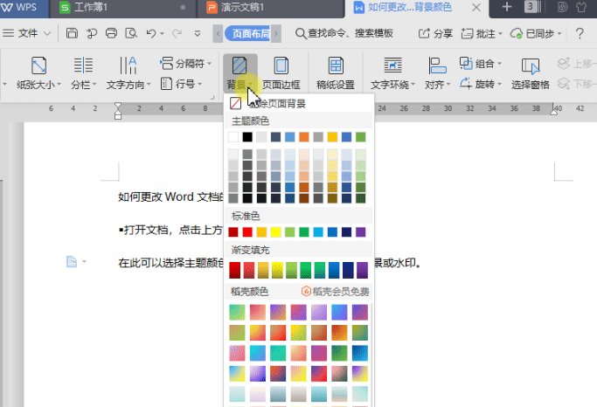Click the Save icon in quick toolbar
The height and width of the screenshot is (407, 597).
coord(72,33)
